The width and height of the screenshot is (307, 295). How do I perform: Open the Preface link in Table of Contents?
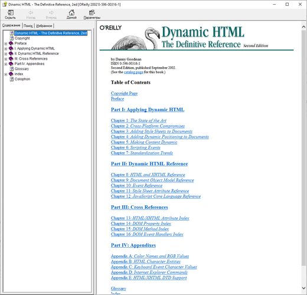117,99
